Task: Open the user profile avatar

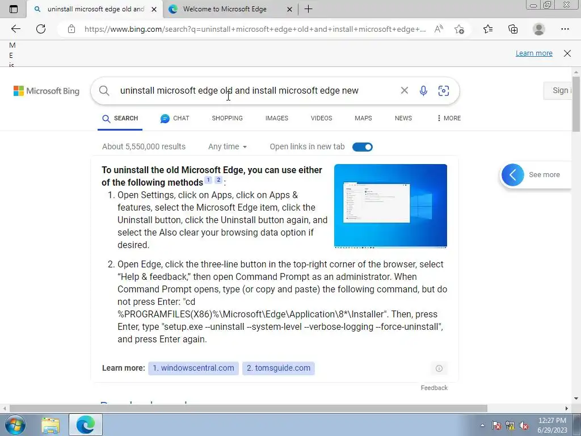Action: click(539, 29)
